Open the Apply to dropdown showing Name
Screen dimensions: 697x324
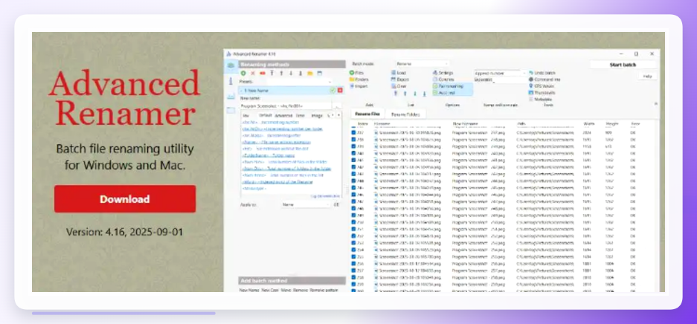306,204
